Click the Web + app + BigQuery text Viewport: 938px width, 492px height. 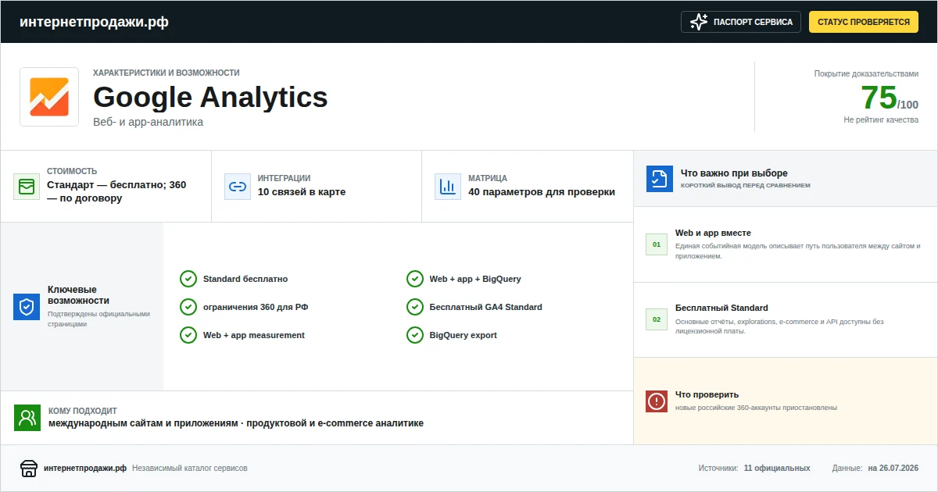pos(475,279)
